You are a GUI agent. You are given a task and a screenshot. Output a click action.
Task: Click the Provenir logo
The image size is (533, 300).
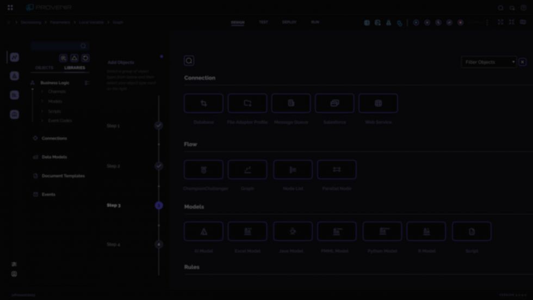(48, 8)
